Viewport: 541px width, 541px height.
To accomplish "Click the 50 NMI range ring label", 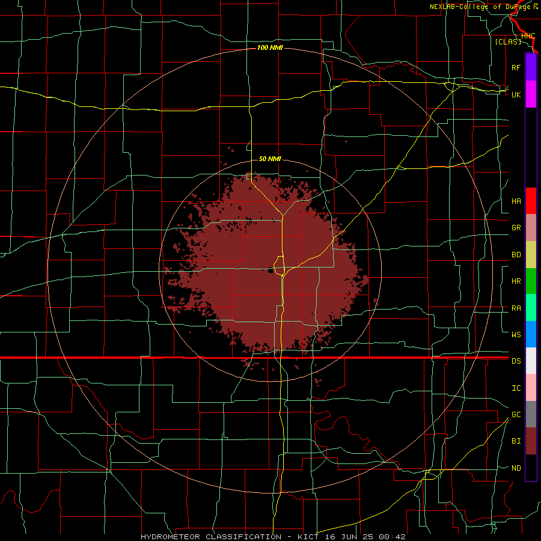I will [270, 159].
